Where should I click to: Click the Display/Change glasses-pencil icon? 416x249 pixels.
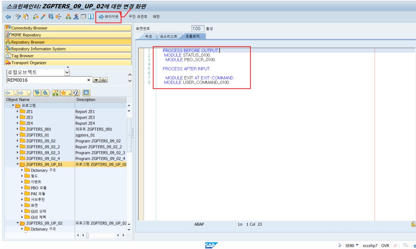[18, 17]
